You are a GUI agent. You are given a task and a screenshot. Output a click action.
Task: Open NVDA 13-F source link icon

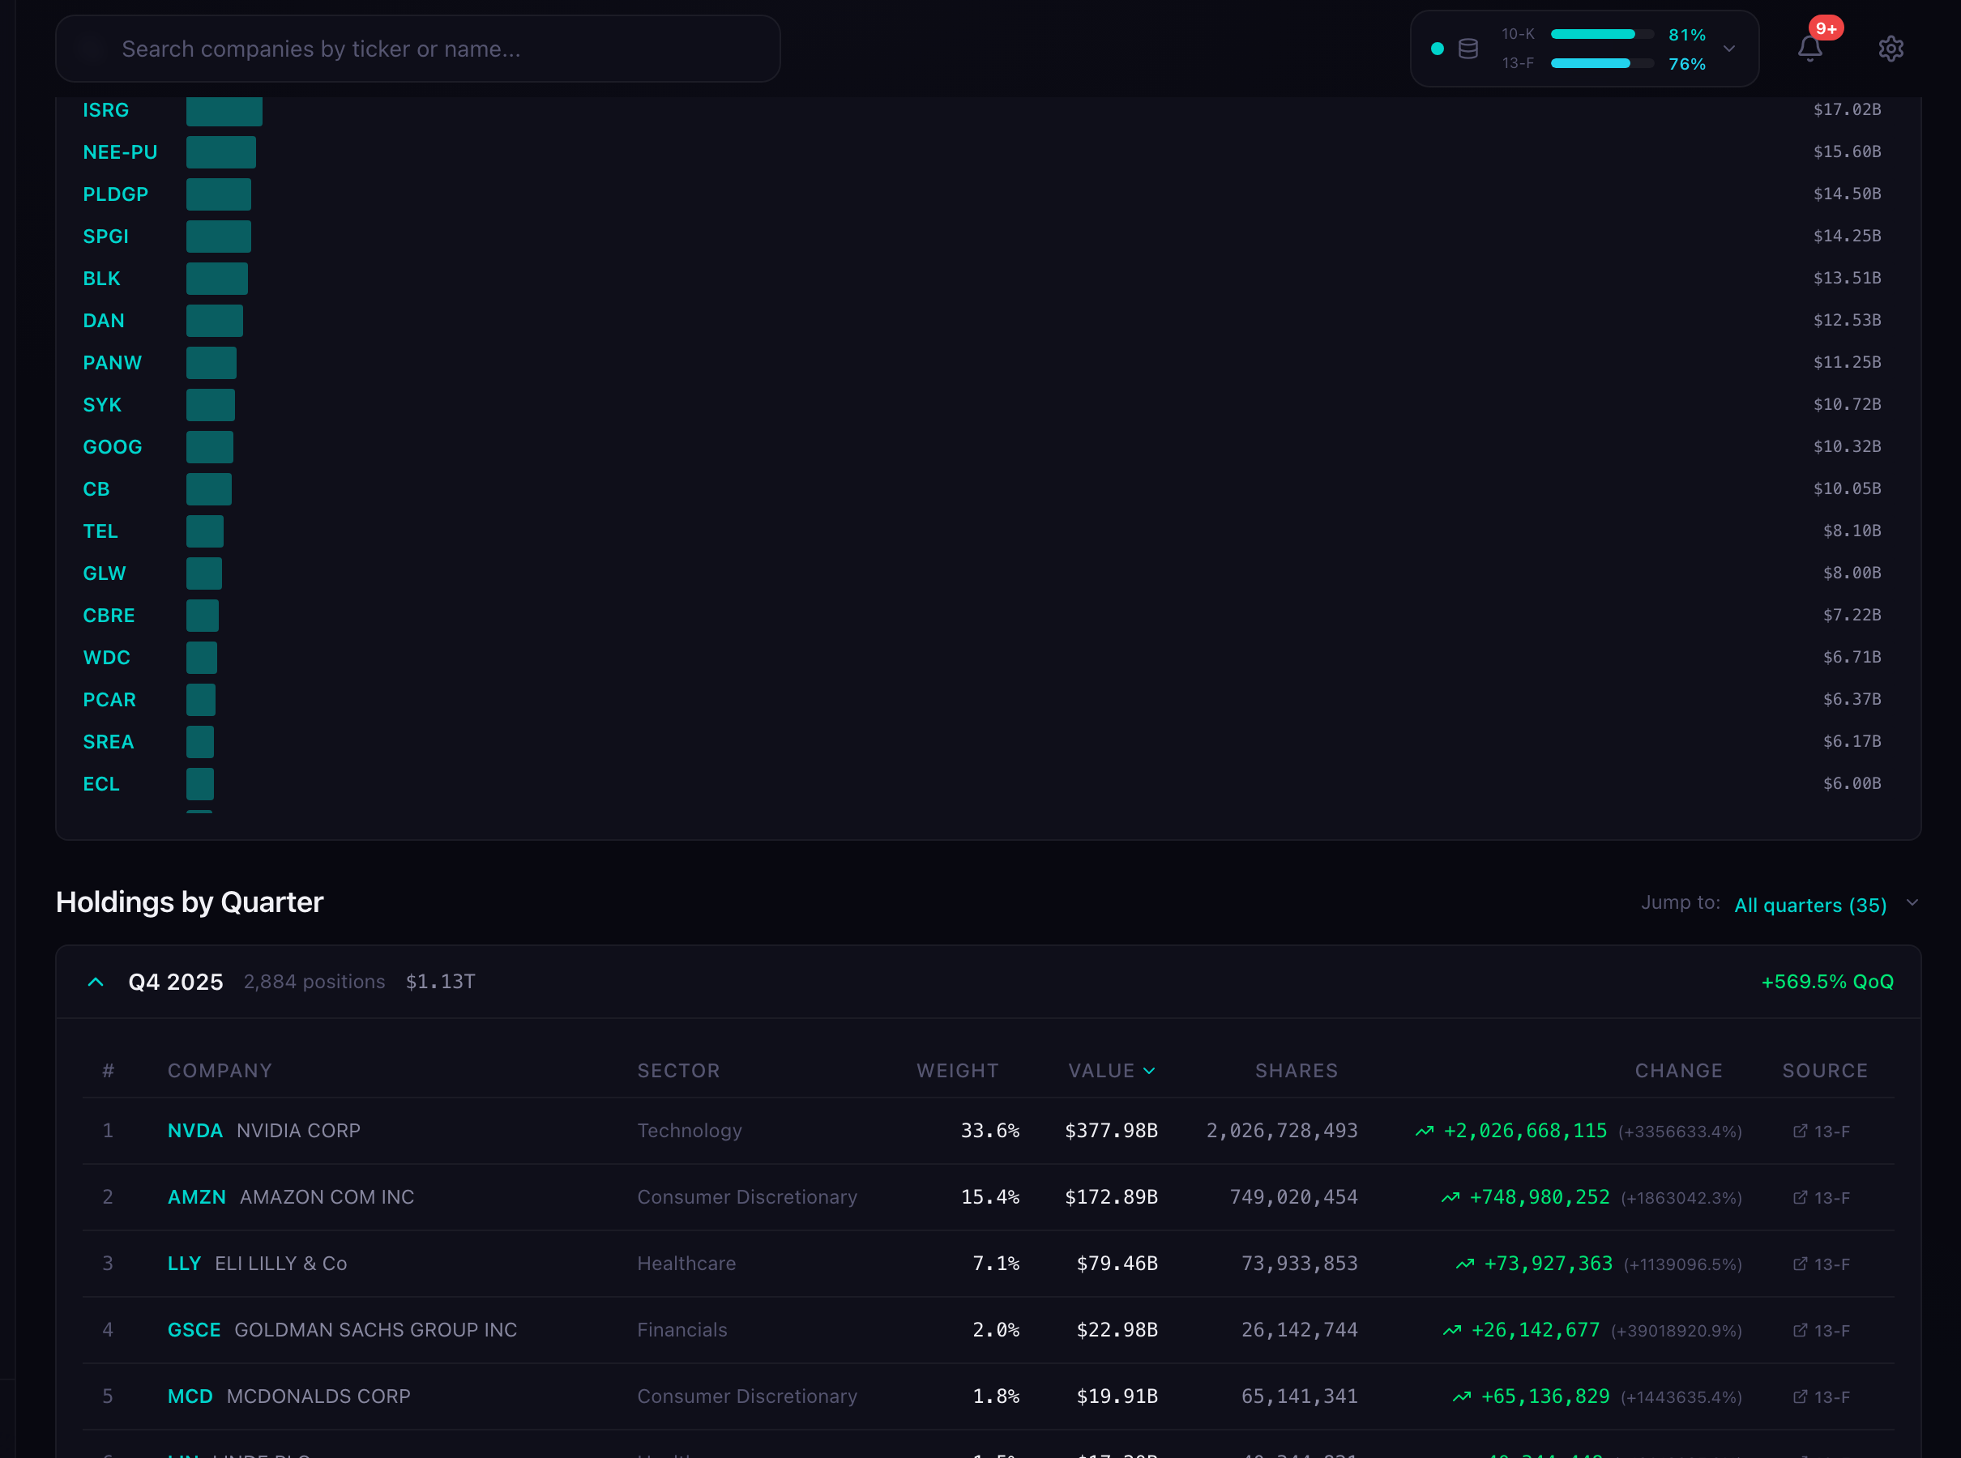[1800, 1131]
